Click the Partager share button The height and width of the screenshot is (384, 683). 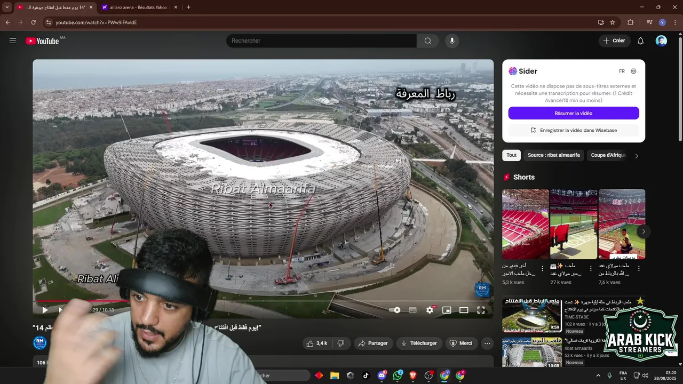click(x=374, y=343)
